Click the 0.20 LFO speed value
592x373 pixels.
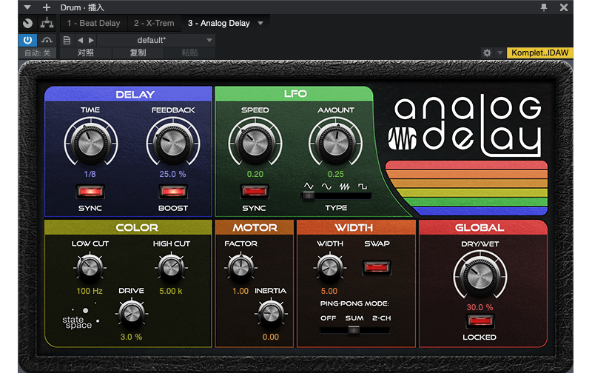point(255,174)
